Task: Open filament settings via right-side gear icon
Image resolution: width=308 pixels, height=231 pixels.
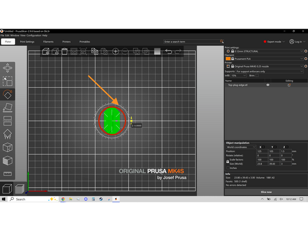Action: [306, 59]
